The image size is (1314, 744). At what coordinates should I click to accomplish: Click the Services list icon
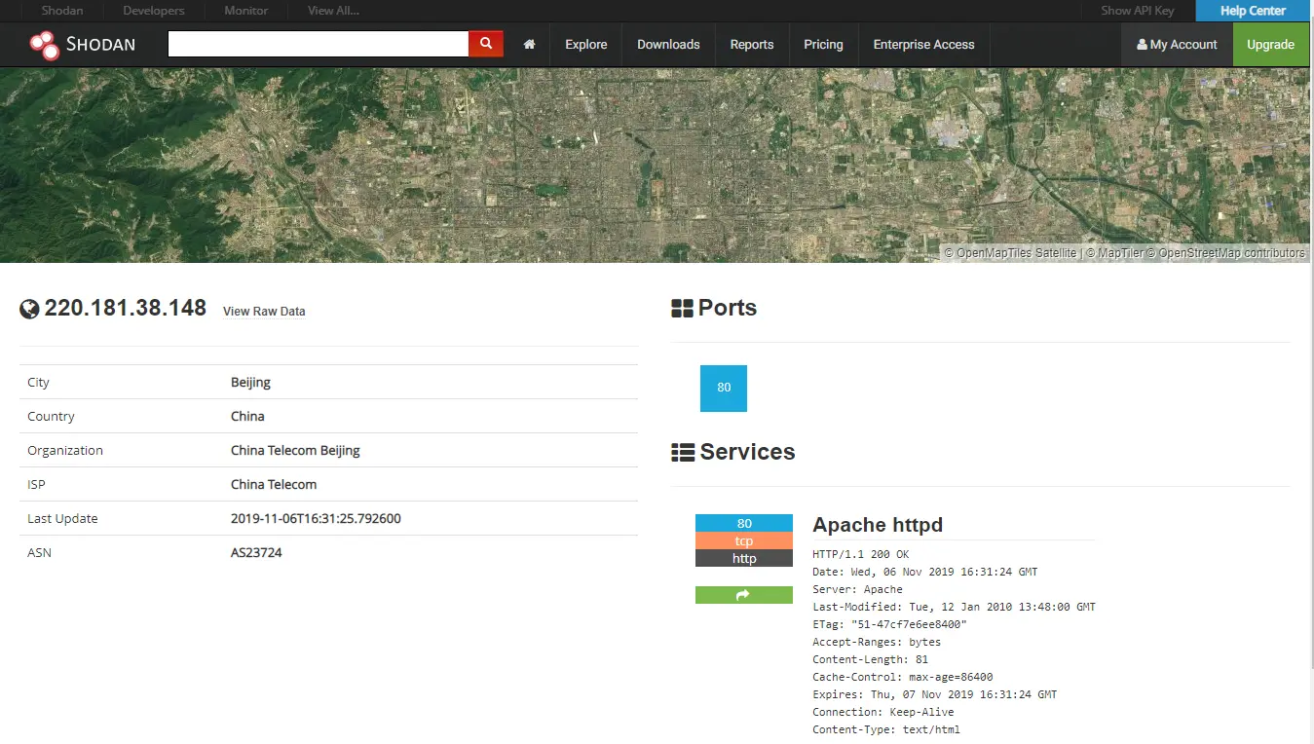(682, 453)
